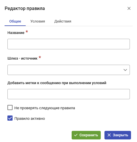137x142 pixels.
Task: Click the Добавить метки к сообщению label
Action: (x=57, y=83)
